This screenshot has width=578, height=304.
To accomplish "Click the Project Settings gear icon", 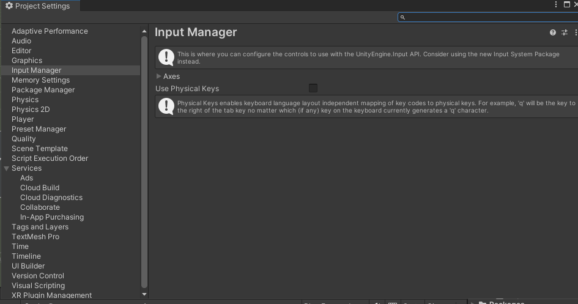I will [x=9, y=6].
